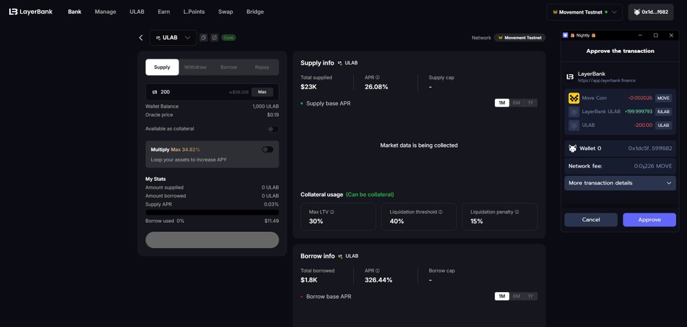The width and height of the screenshot is (687, 327).
Task: Click the ULAB token icon in Supply info header
Action: pos(339,63)
